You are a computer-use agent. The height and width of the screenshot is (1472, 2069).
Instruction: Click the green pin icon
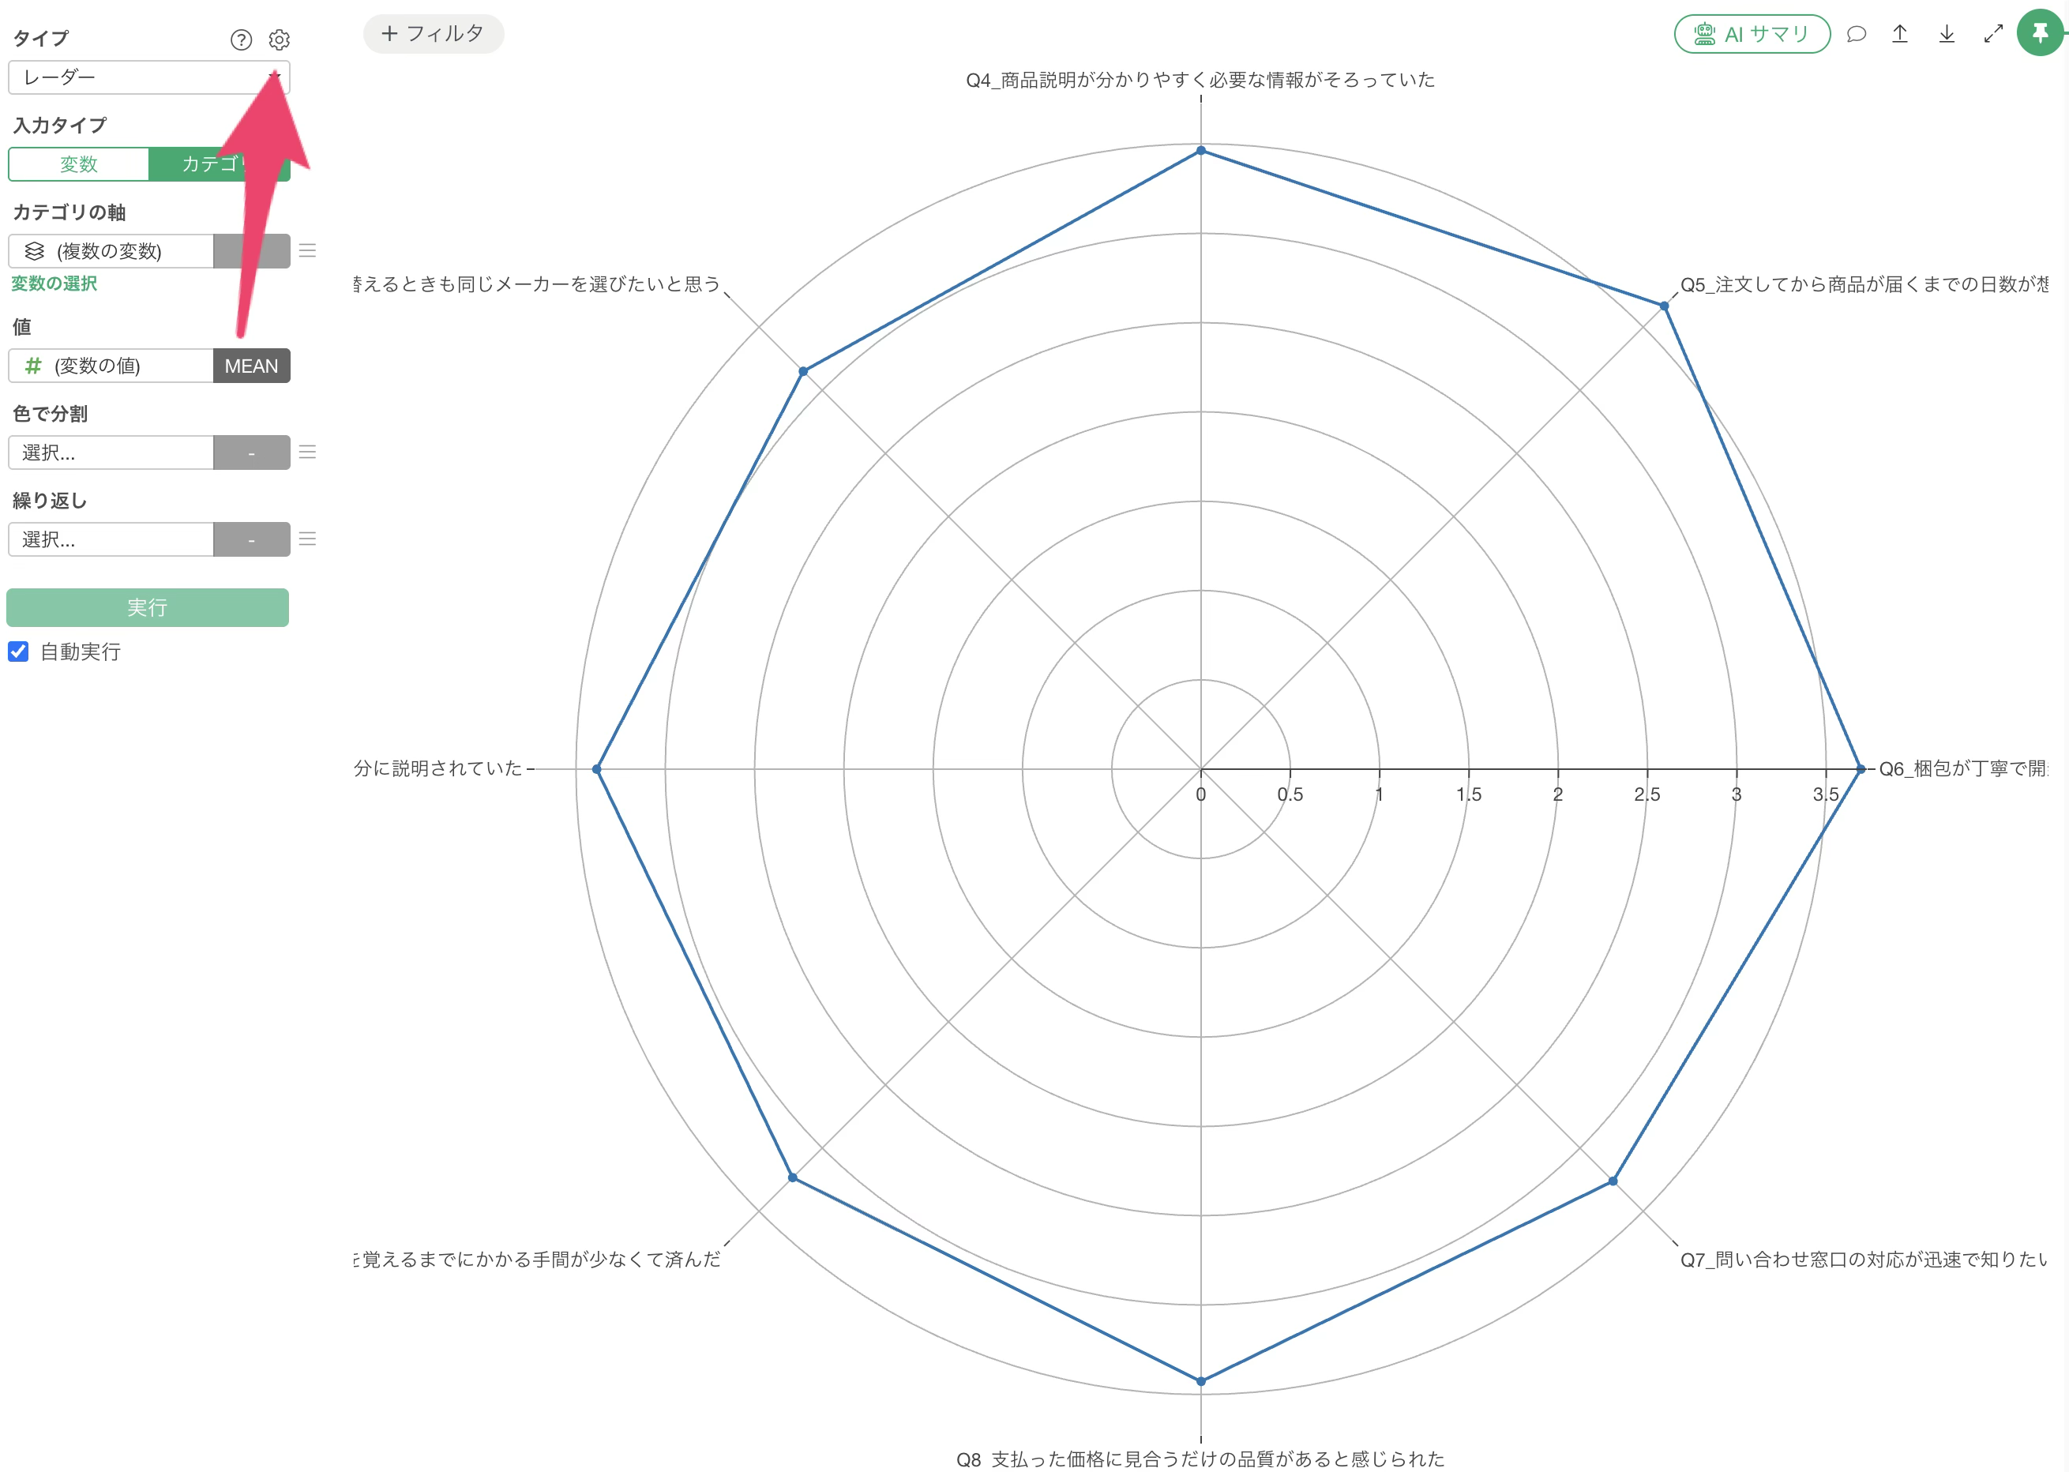[x=2040, y=33]
